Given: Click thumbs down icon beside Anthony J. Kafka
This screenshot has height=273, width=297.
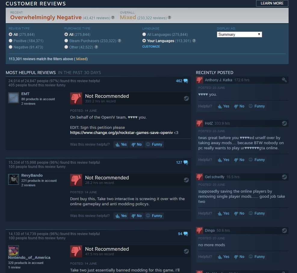Looking at the screenshot, I should pyautogui.click(x=200, y=80).
